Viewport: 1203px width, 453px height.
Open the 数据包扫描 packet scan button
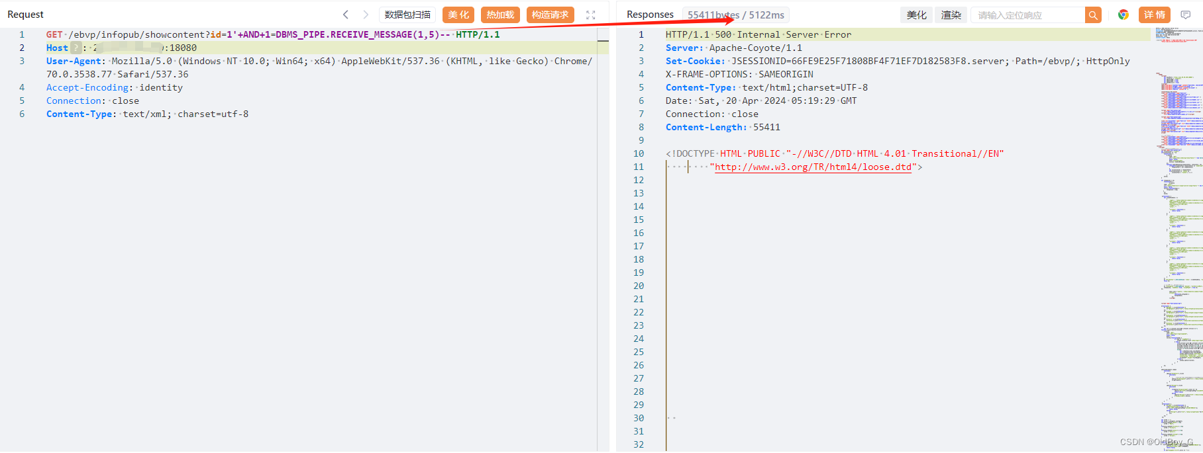[407, 15]
